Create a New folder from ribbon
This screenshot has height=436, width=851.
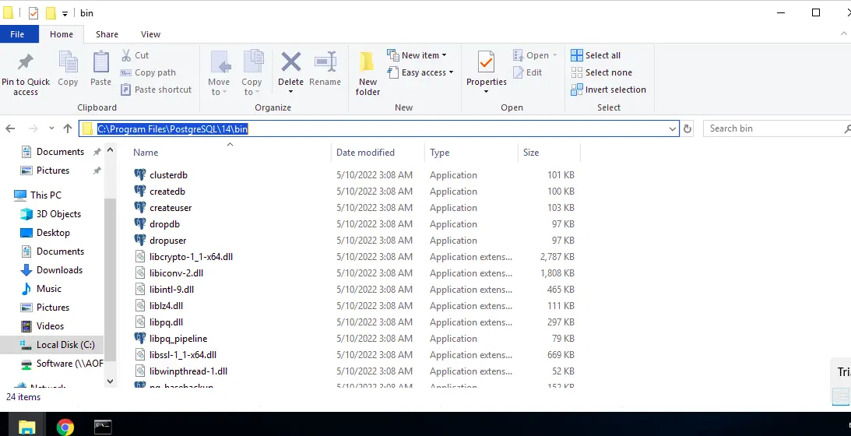coord(367,75)
